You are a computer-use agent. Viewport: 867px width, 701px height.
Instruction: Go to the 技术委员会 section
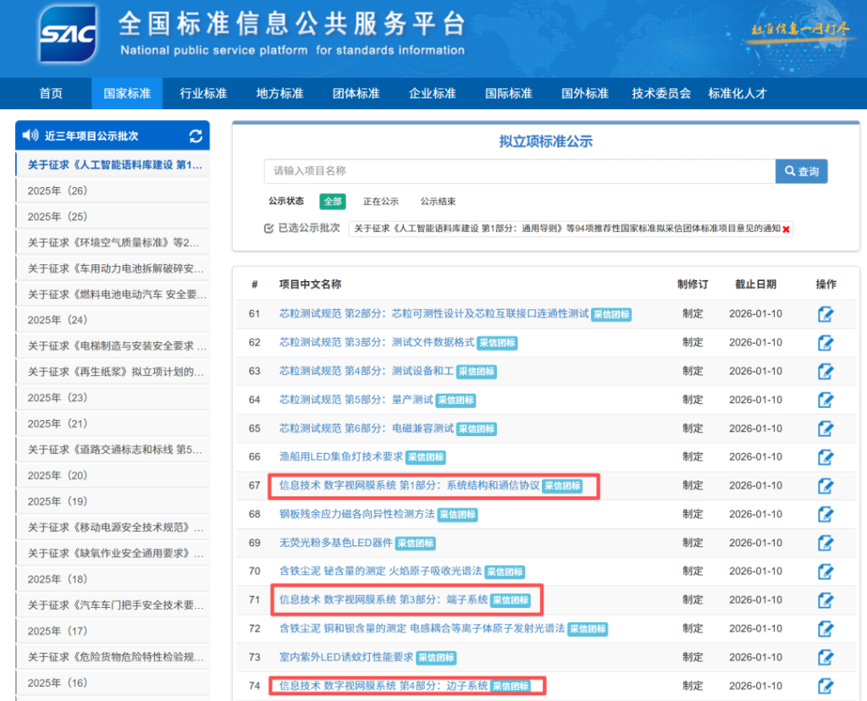(660, 93)
